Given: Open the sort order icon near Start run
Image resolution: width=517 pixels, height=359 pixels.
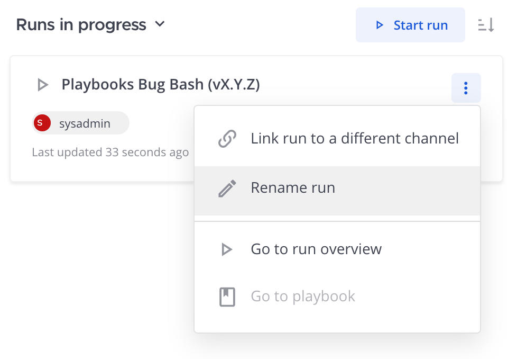Looking at the screenshot, I should coord(486,25).
